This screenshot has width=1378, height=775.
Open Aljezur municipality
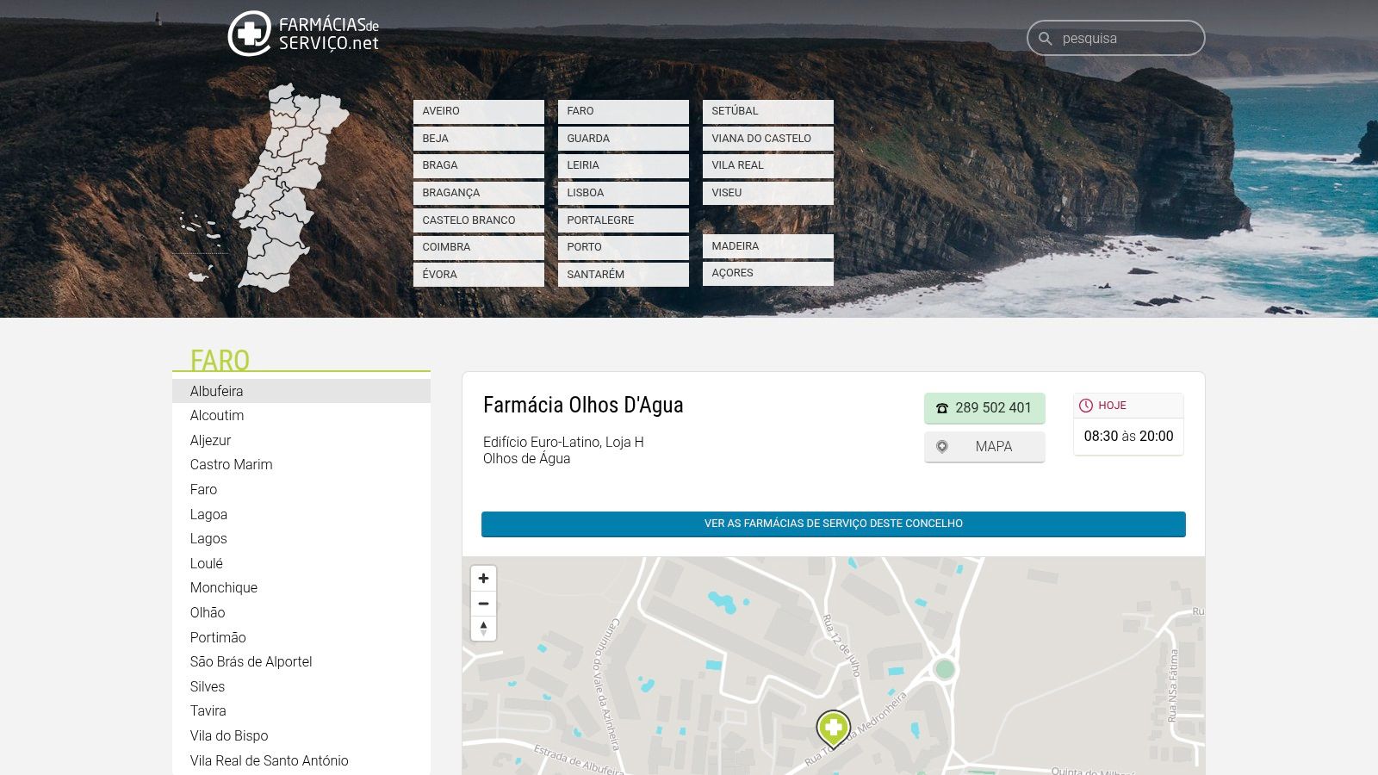[x=301, y=441]
